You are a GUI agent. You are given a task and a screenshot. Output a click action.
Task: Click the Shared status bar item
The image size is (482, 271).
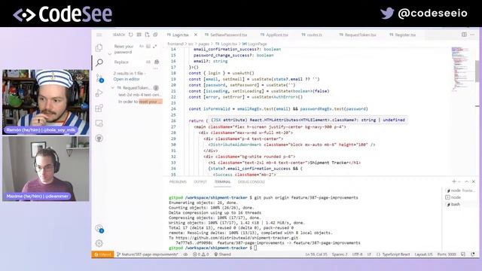tap(222, 254)
